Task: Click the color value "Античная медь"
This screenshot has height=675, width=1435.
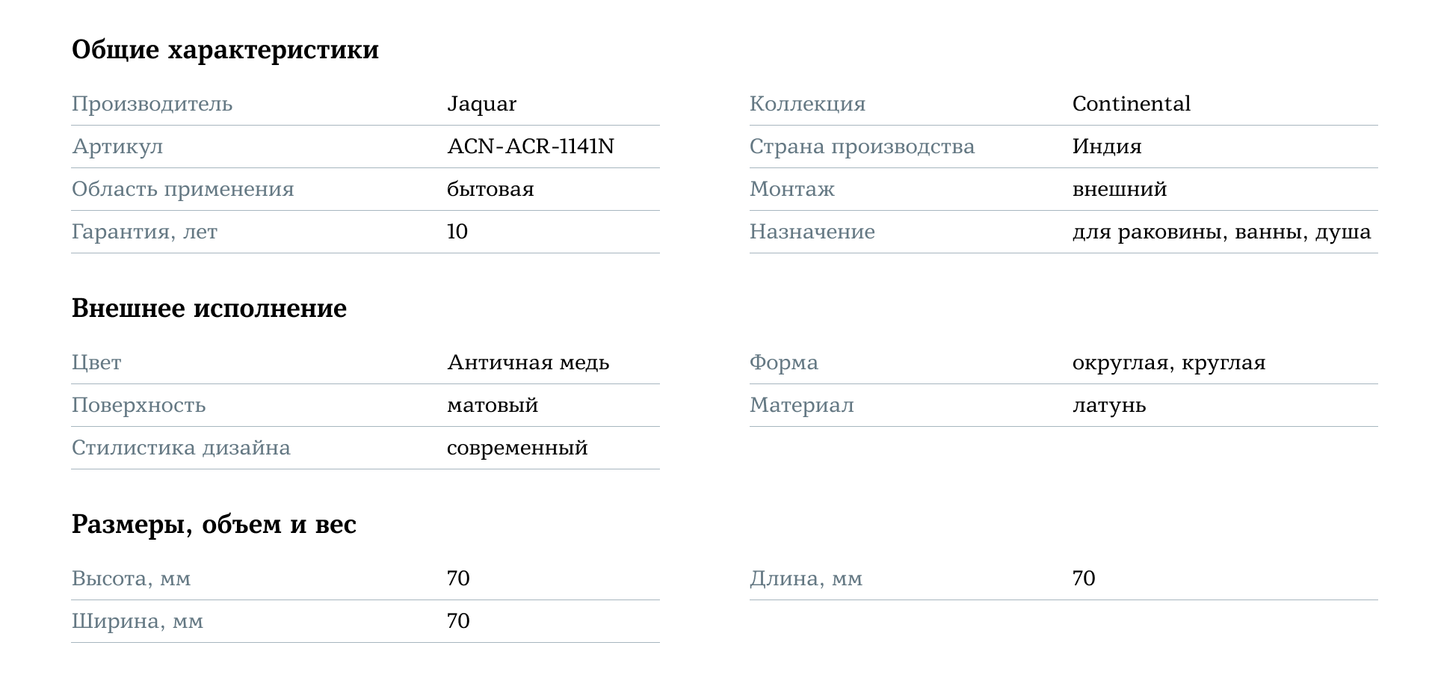Action: tap(528, 363)
